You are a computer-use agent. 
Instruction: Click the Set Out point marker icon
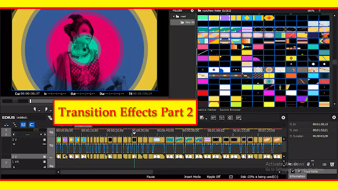(46, 109)
